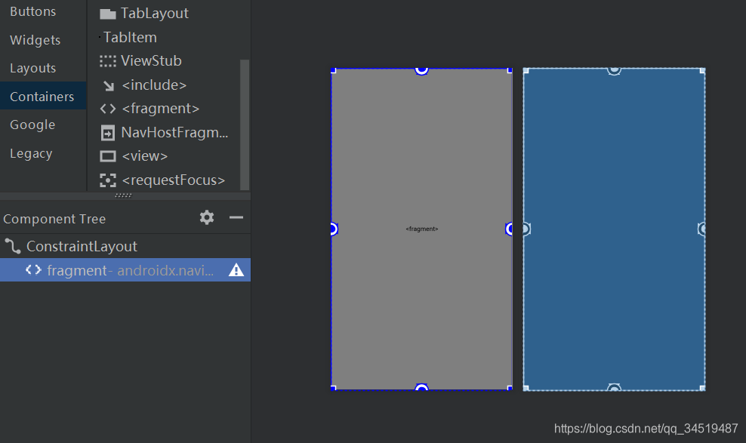Select the NavHostFragment icon

tap(106, 133)
